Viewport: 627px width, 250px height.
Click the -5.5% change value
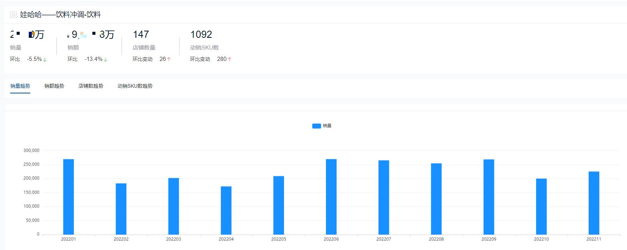34,59
